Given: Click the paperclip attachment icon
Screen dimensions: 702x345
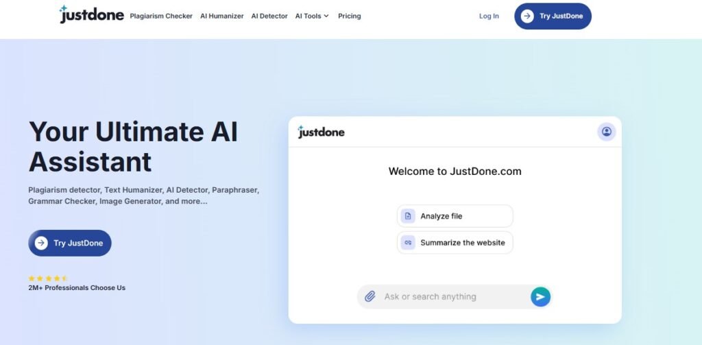Looking at the screenshot, I should coord(370,296).
